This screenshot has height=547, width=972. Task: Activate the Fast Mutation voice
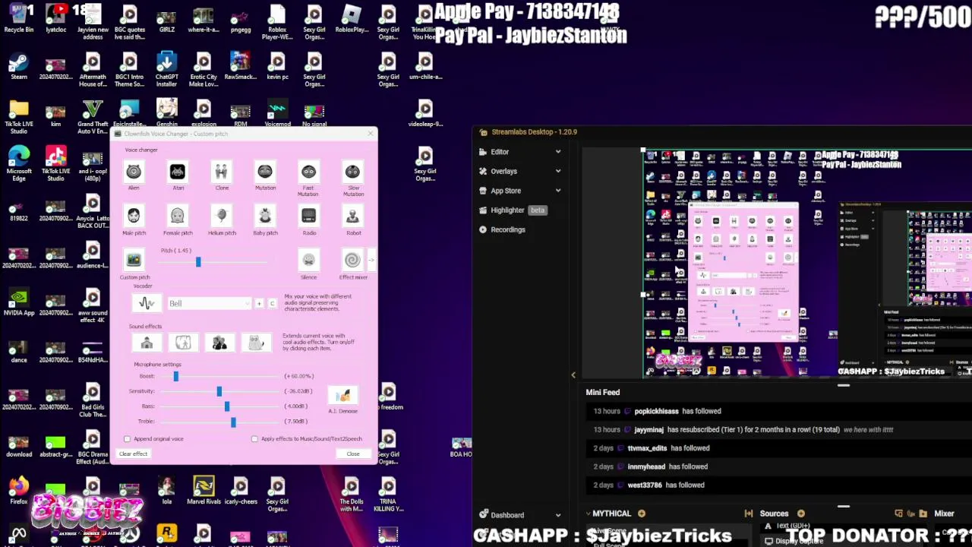308,172
